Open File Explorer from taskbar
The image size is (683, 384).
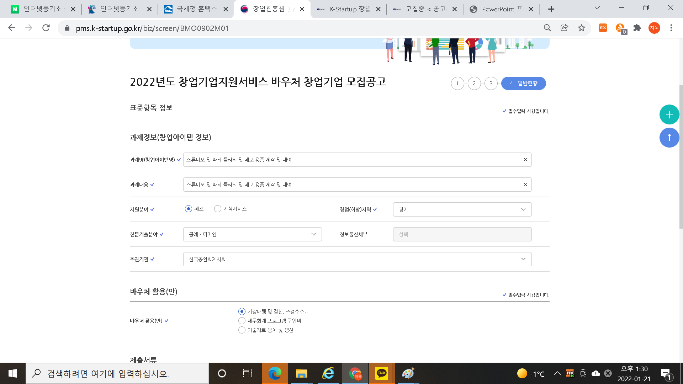pyautogui.click(x=301, y=373)
